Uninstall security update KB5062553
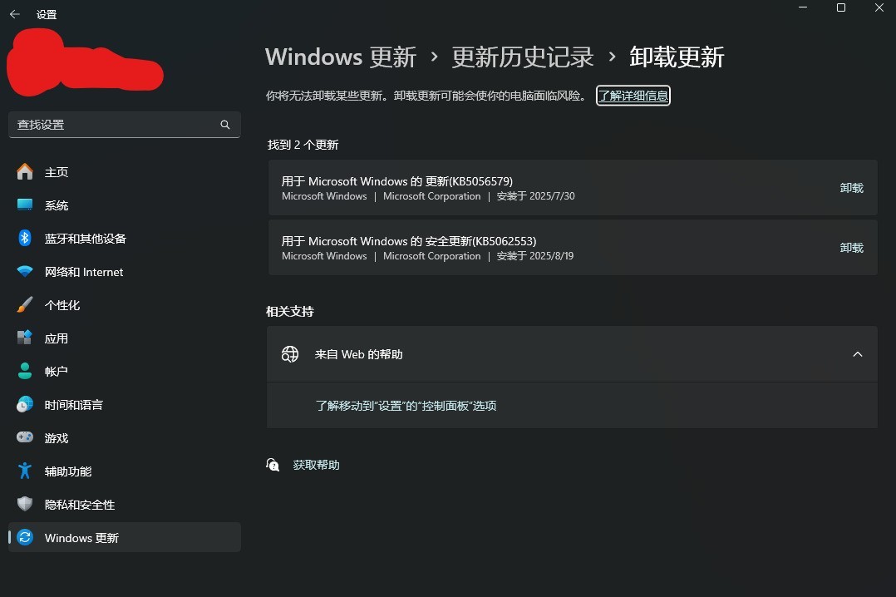Screen dimensions: 896x597 pyautogui.click(x=851, y=247)
